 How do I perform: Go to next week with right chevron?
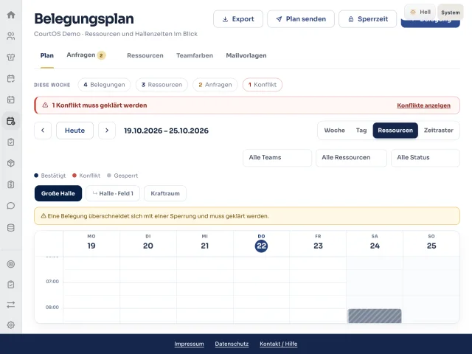point(107,131)
